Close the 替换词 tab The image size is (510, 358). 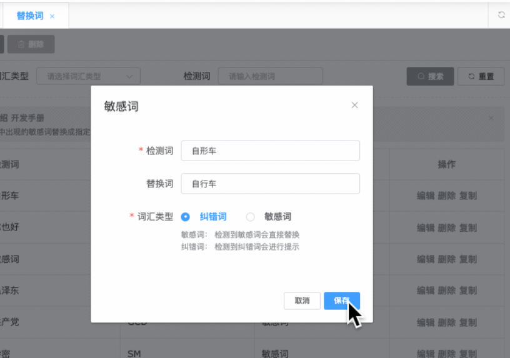52,16
